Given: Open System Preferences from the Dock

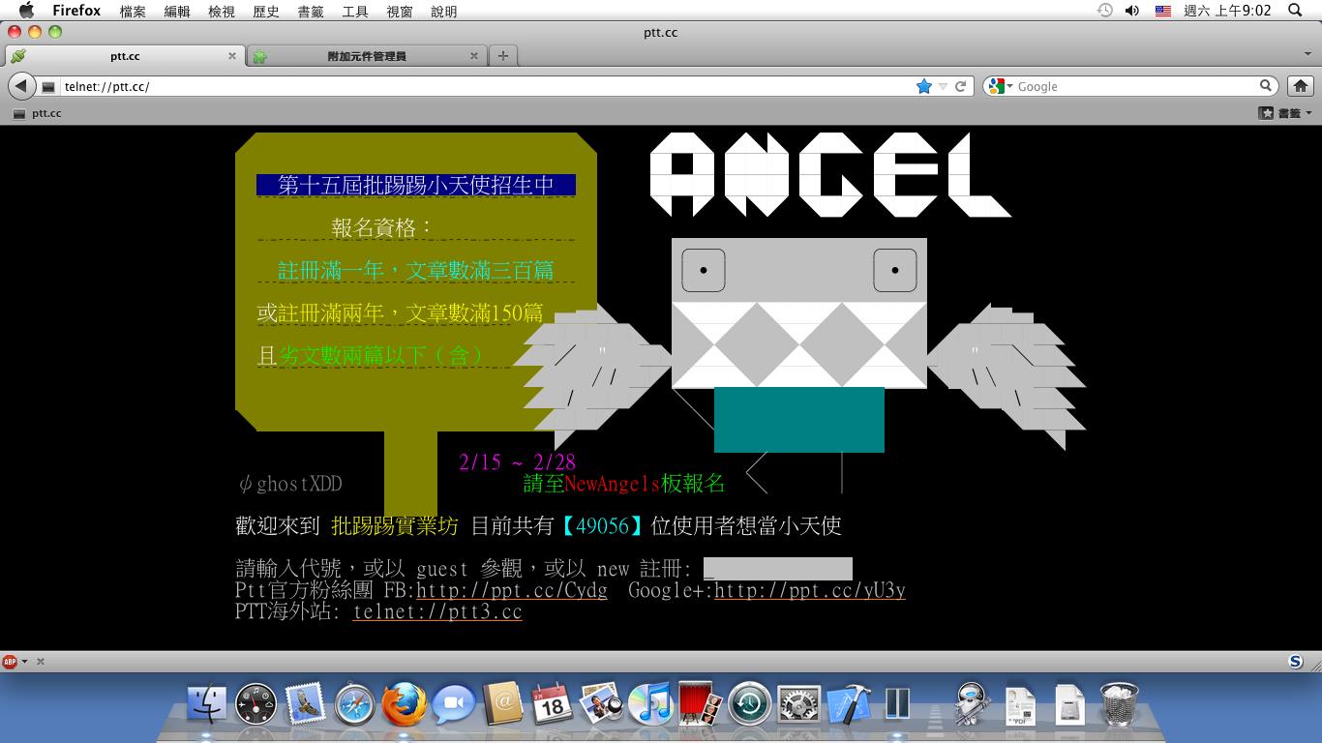Looking at the screenshot, I should (x=799, y=703).
